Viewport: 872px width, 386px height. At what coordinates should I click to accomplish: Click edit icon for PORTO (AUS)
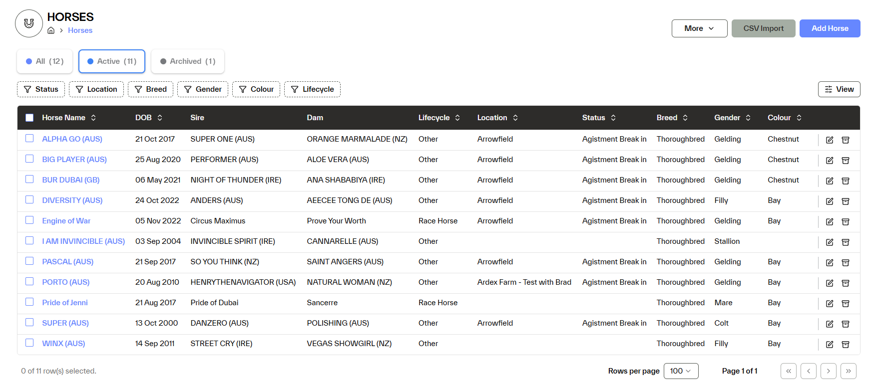click(x=830, y=283)
